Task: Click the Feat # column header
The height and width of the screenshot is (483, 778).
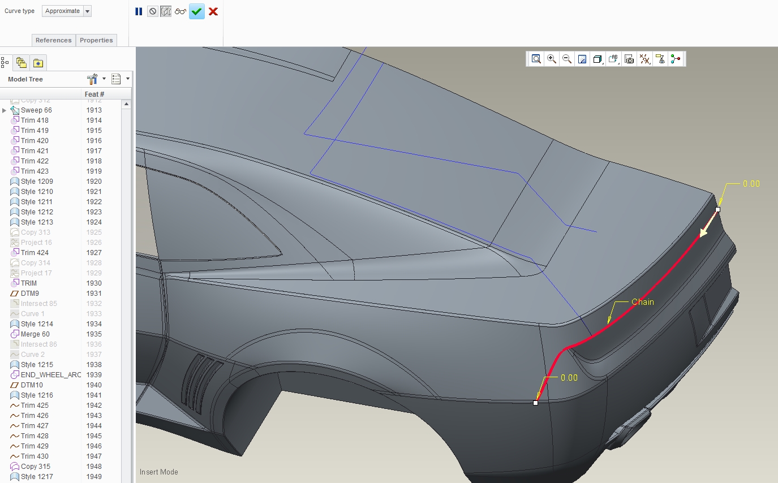Action: coord(94,94)
